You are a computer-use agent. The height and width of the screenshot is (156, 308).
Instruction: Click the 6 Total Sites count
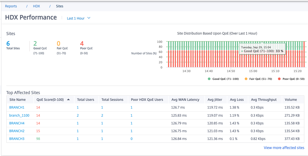[8, 43]
